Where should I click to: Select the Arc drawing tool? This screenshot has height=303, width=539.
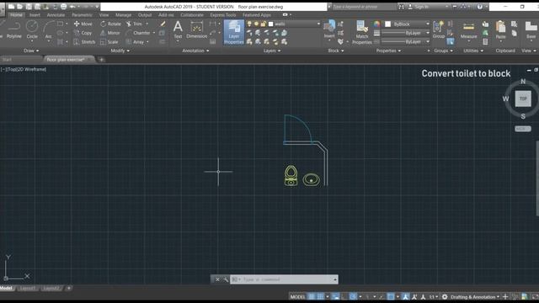pos(49,30)
